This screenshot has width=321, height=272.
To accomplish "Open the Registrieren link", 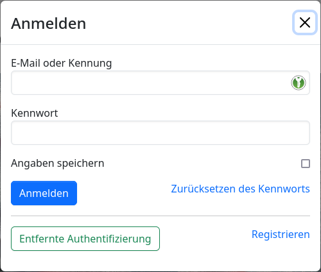I will (281, 234).
